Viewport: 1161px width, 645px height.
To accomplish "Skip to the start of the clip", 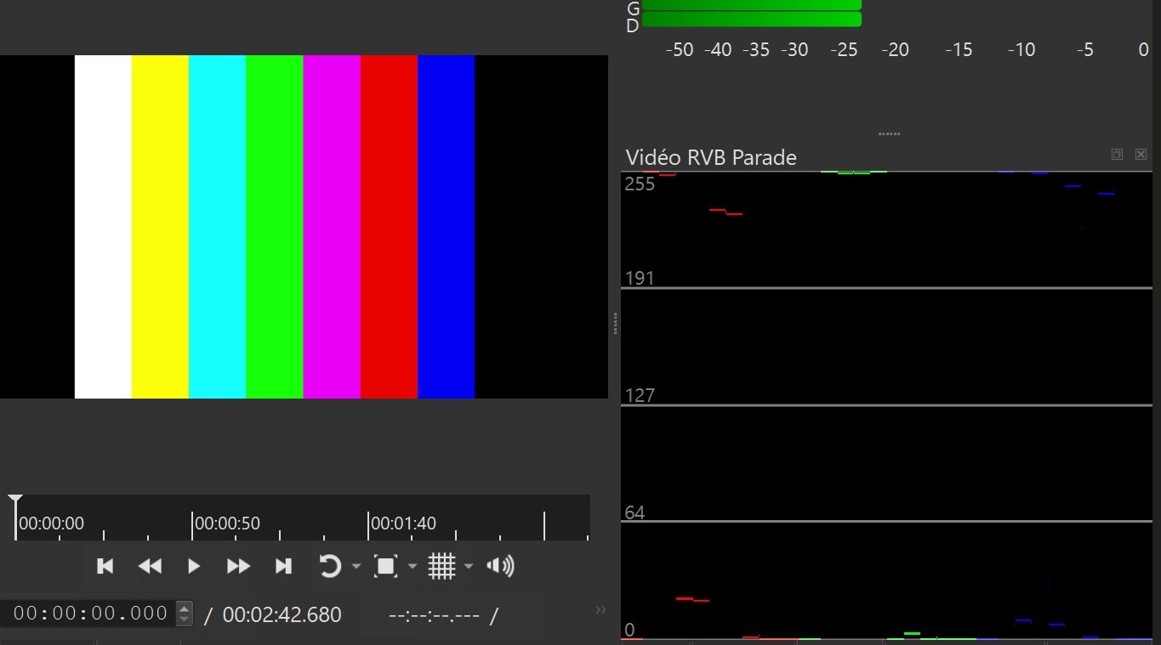I will [x=105, y=567].
